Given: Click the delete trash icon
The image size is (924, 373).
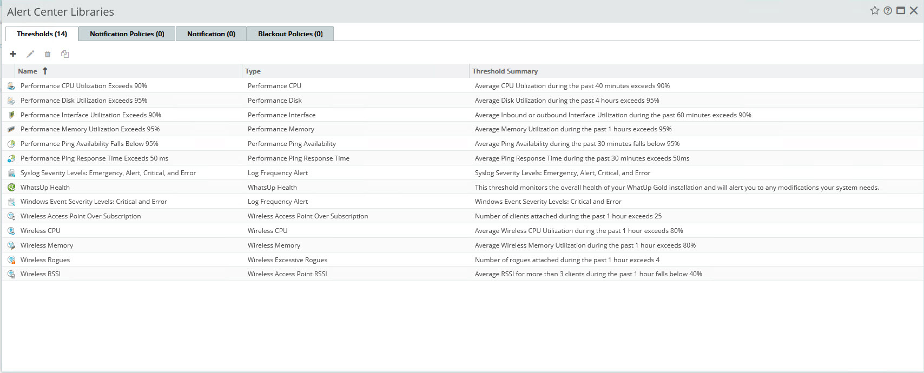Looking at the screenshot, I should (x=48, y=54).
